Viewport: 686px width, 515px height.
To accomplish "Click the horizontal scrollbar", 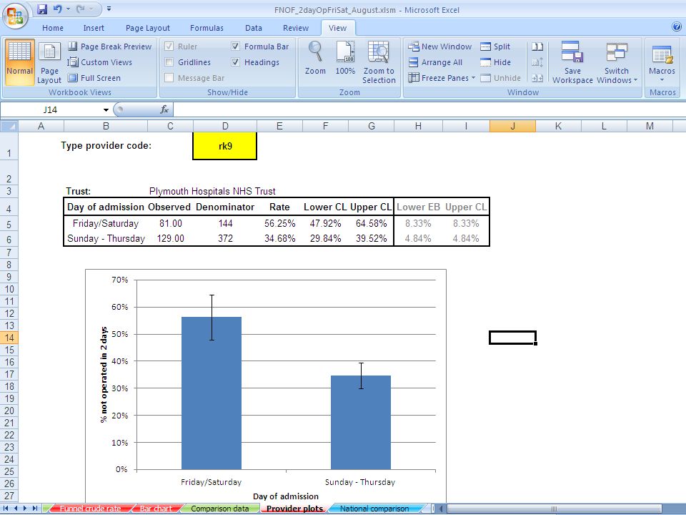I will pyautogui.click(x=555, y=509).
